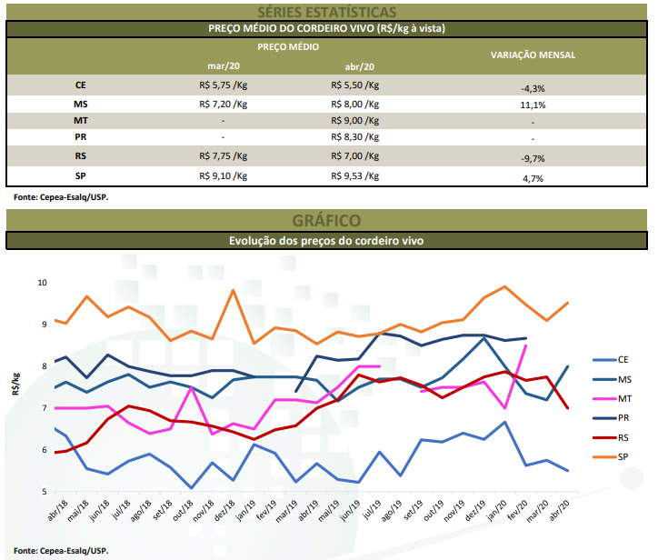Select the MS legend line marker
This screenshot has height=560, width=658.
pos(603,379)
